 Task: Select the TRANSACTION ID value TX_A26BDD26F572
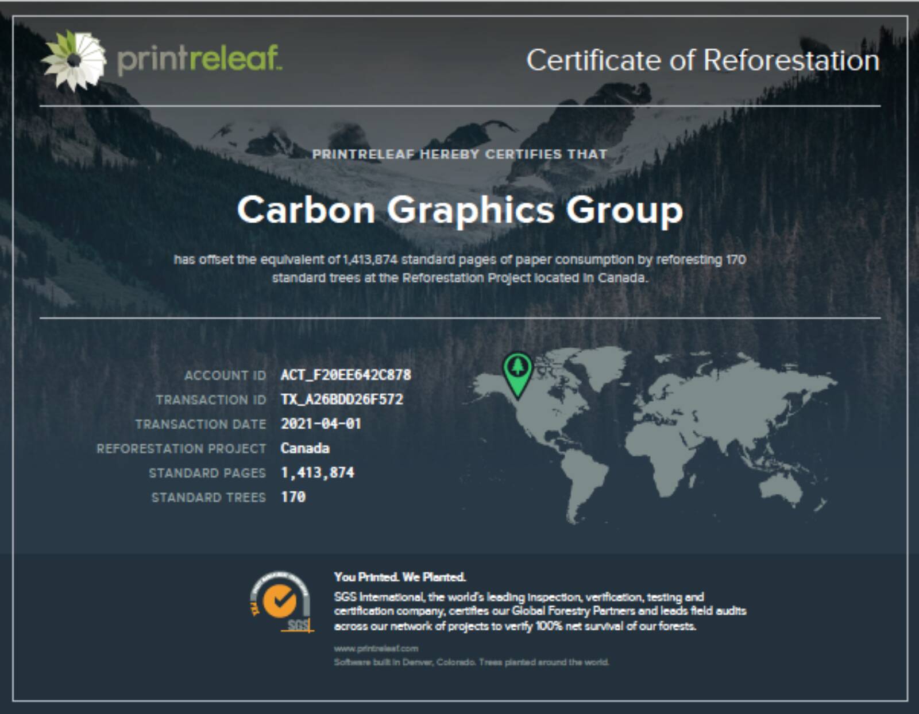[x=342, y=400]
